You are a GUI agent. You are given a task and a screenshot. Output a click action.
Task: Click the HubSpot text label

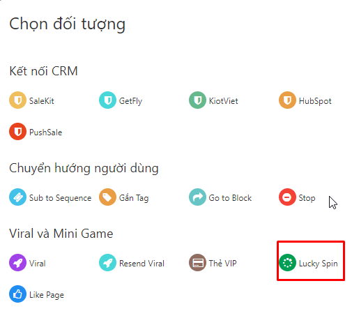point(315,101)
